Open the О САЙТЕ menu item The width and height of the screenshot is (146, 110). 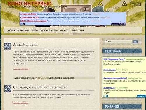(x=65, y=30)
